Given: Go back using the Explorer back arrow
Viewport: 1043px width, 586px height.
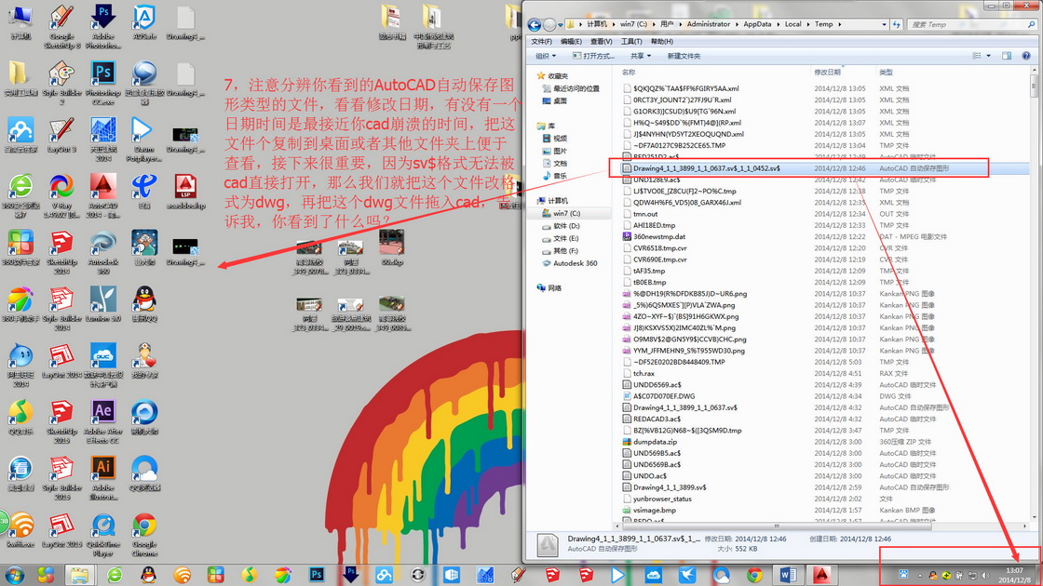Looking at the screenshot, I should click(535, 24).
